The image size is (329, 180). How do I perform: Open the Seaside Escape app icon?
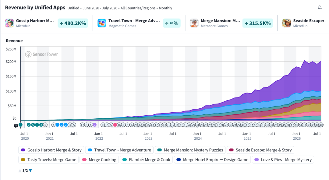[x=286, y=23]
